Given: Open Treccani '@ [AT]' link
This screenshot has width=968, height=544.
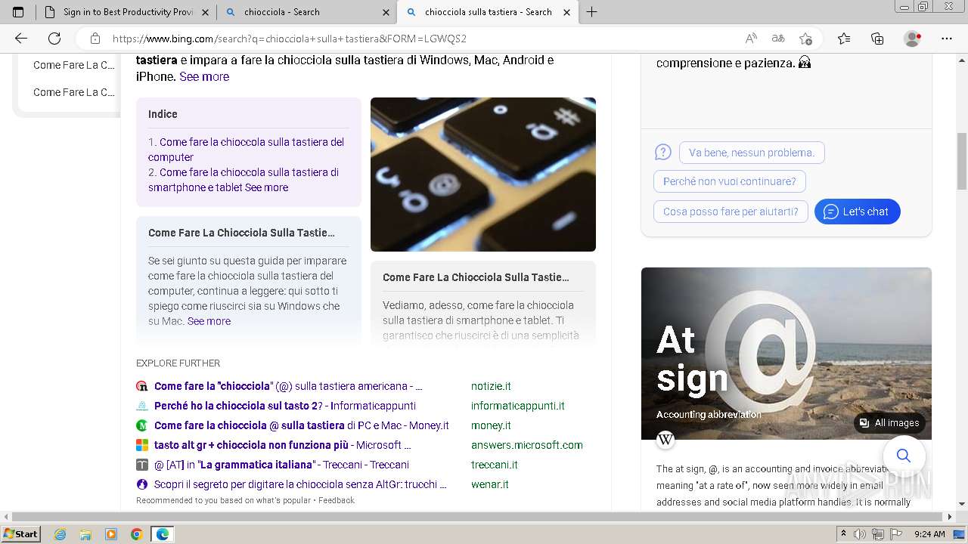Looking at the screenshot, I should (281, 465).
